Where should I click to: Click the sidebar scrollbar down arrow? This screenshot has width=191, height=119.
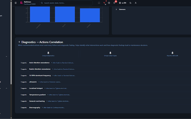click(x=11, y=118)
